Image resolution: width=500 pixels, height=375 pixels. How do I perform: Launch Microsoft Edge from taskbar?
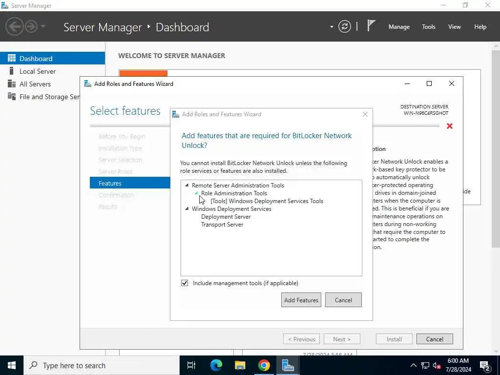point(216,365)
